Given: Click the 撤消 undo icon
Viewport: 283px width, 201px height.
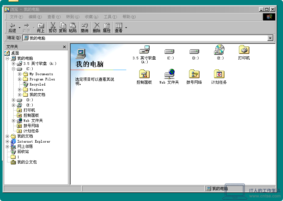Looking at the screenshot, I should [85, 28].
